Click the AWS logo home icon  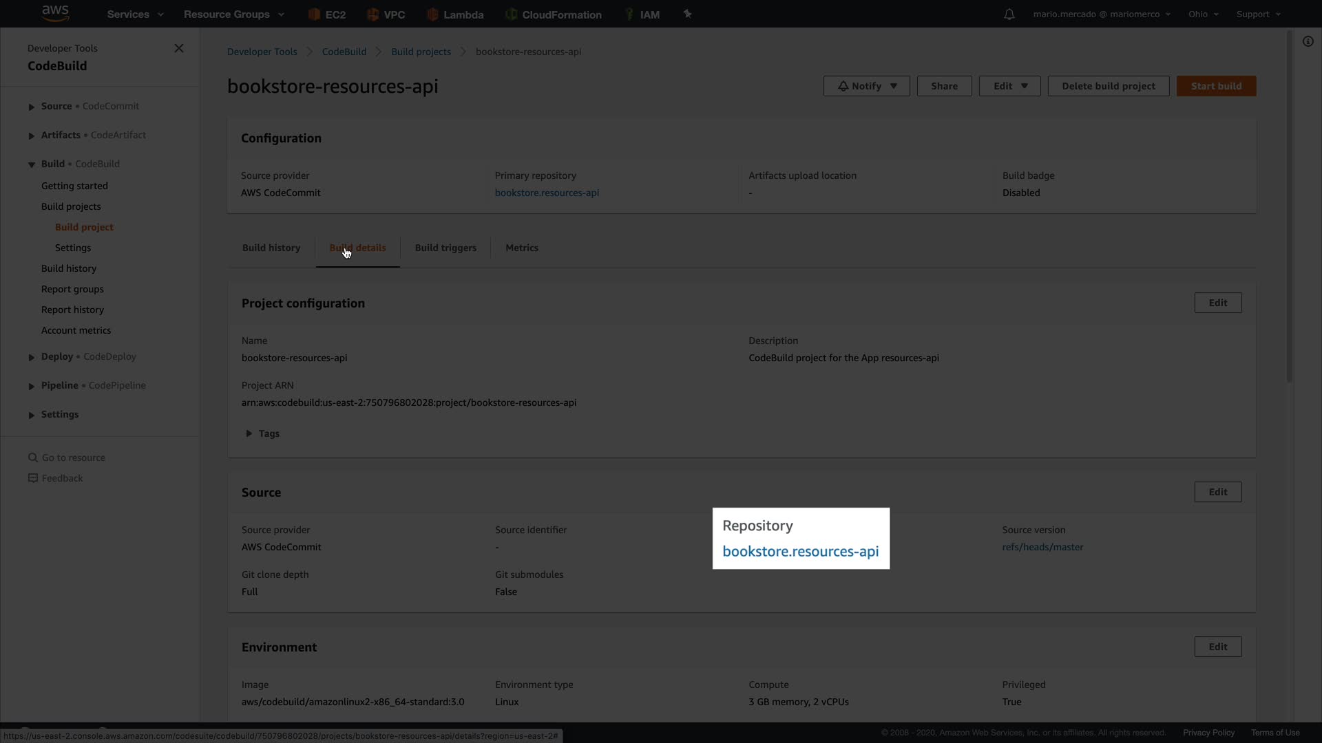[55, 13]
